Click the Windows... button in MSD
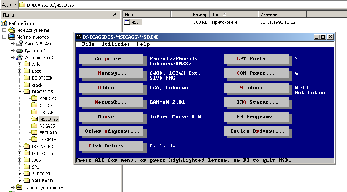This screenshot has width=347, height=192. coord(256,88)
